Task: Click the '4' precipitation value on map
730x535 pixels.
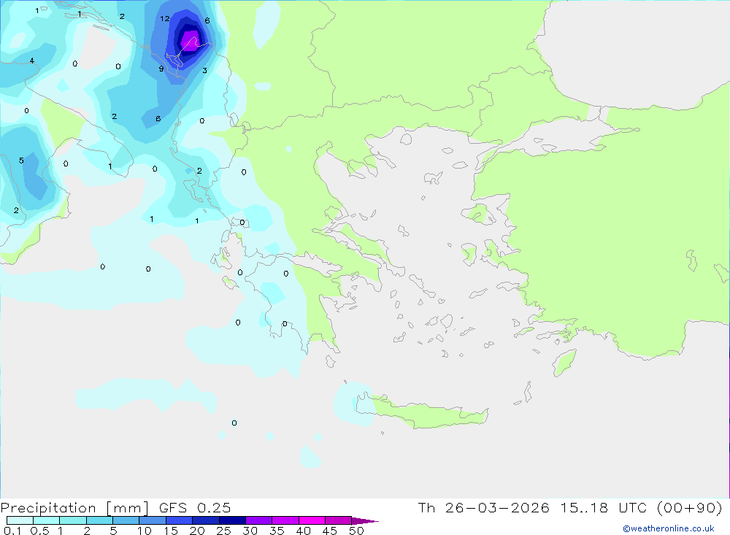Action: click(x=31, y=61)
